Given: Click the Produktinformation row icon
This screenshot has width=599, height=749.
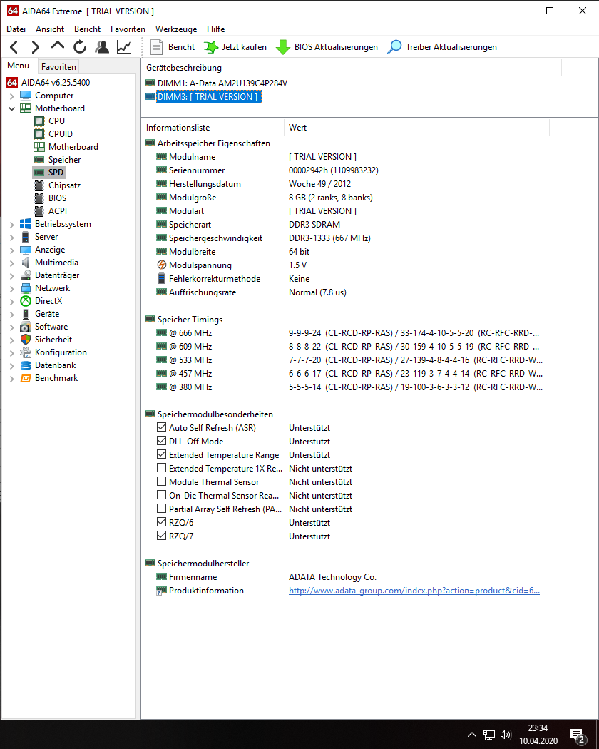Looking at the screenshot, I should (x=161, y=591).
